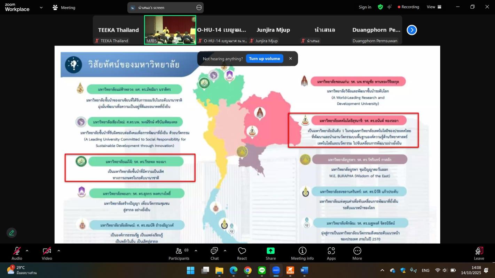
Task: Switch the View layout
Action: (434, 7)
